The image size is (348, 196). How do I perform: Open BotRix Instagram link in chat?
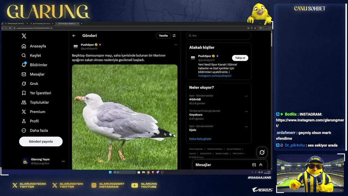point(310,123)
